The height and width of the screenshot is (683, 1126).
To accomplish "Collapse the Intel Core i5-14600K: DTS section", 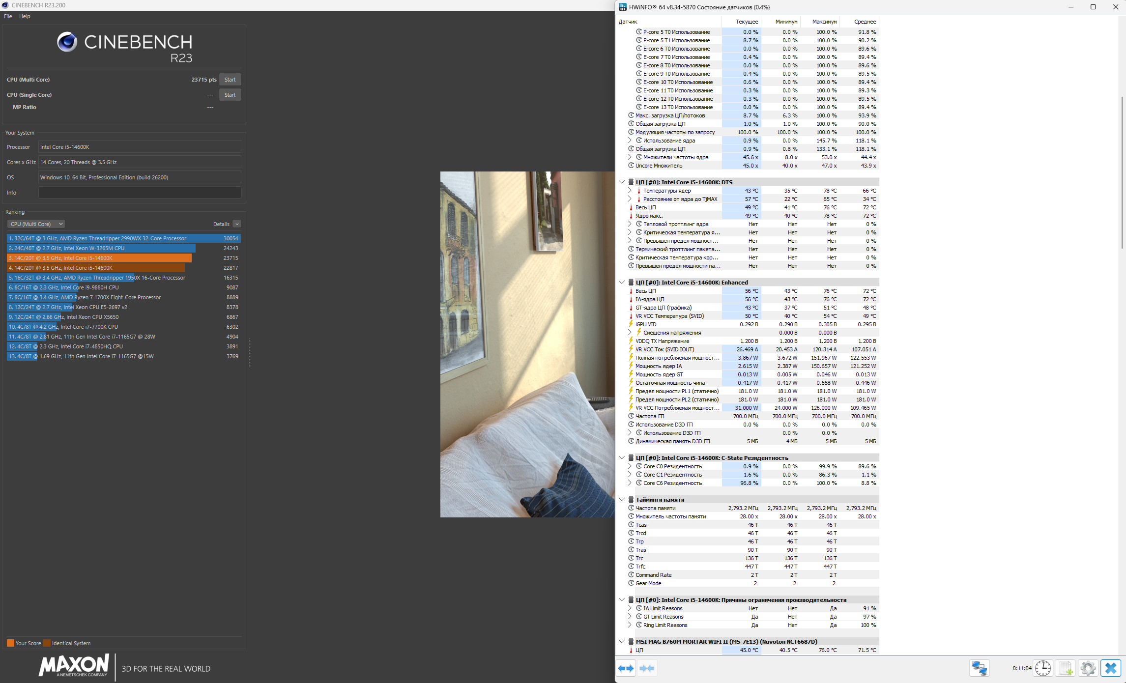I will (622, 182).
